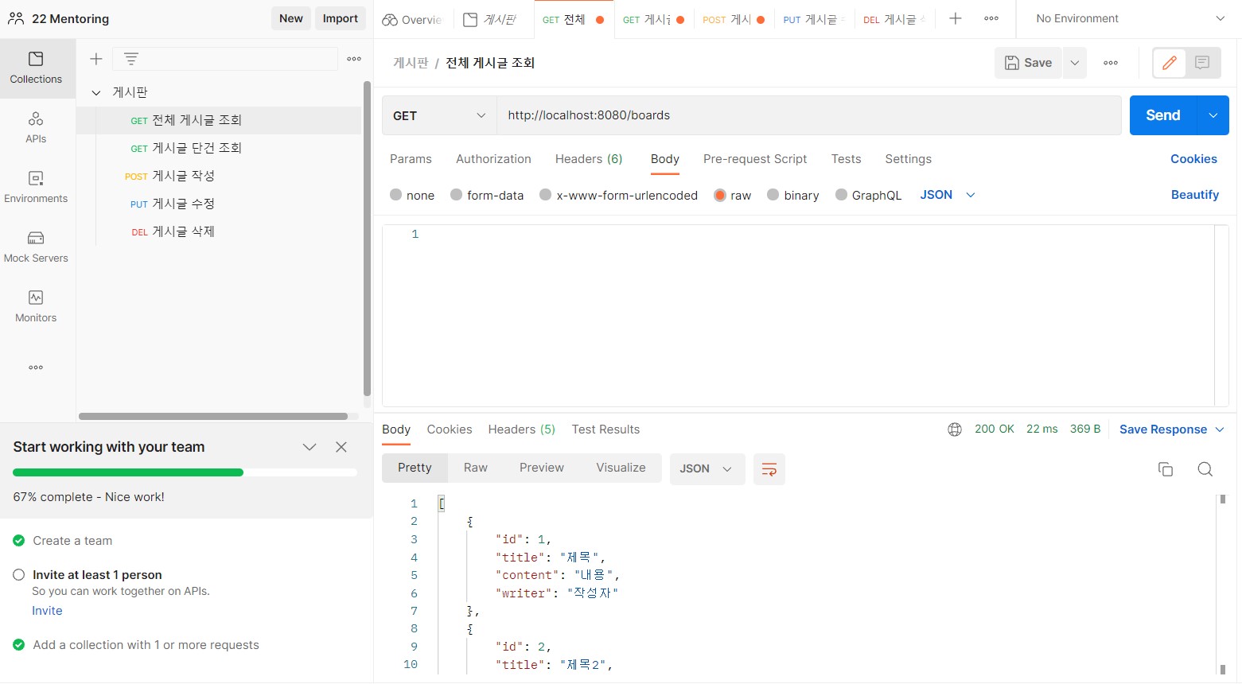Click the filter icon in collections search
Screen dimensions: 1242x684
(x=131, y=59)
